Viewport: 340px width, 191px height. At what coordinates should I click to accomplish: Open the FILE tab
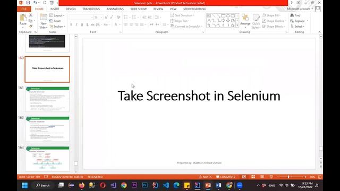24,9
